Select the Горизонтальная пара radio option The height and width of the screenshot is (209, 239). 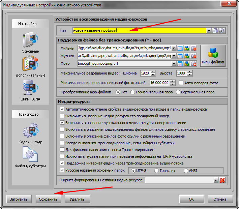(x=133, y=92)
